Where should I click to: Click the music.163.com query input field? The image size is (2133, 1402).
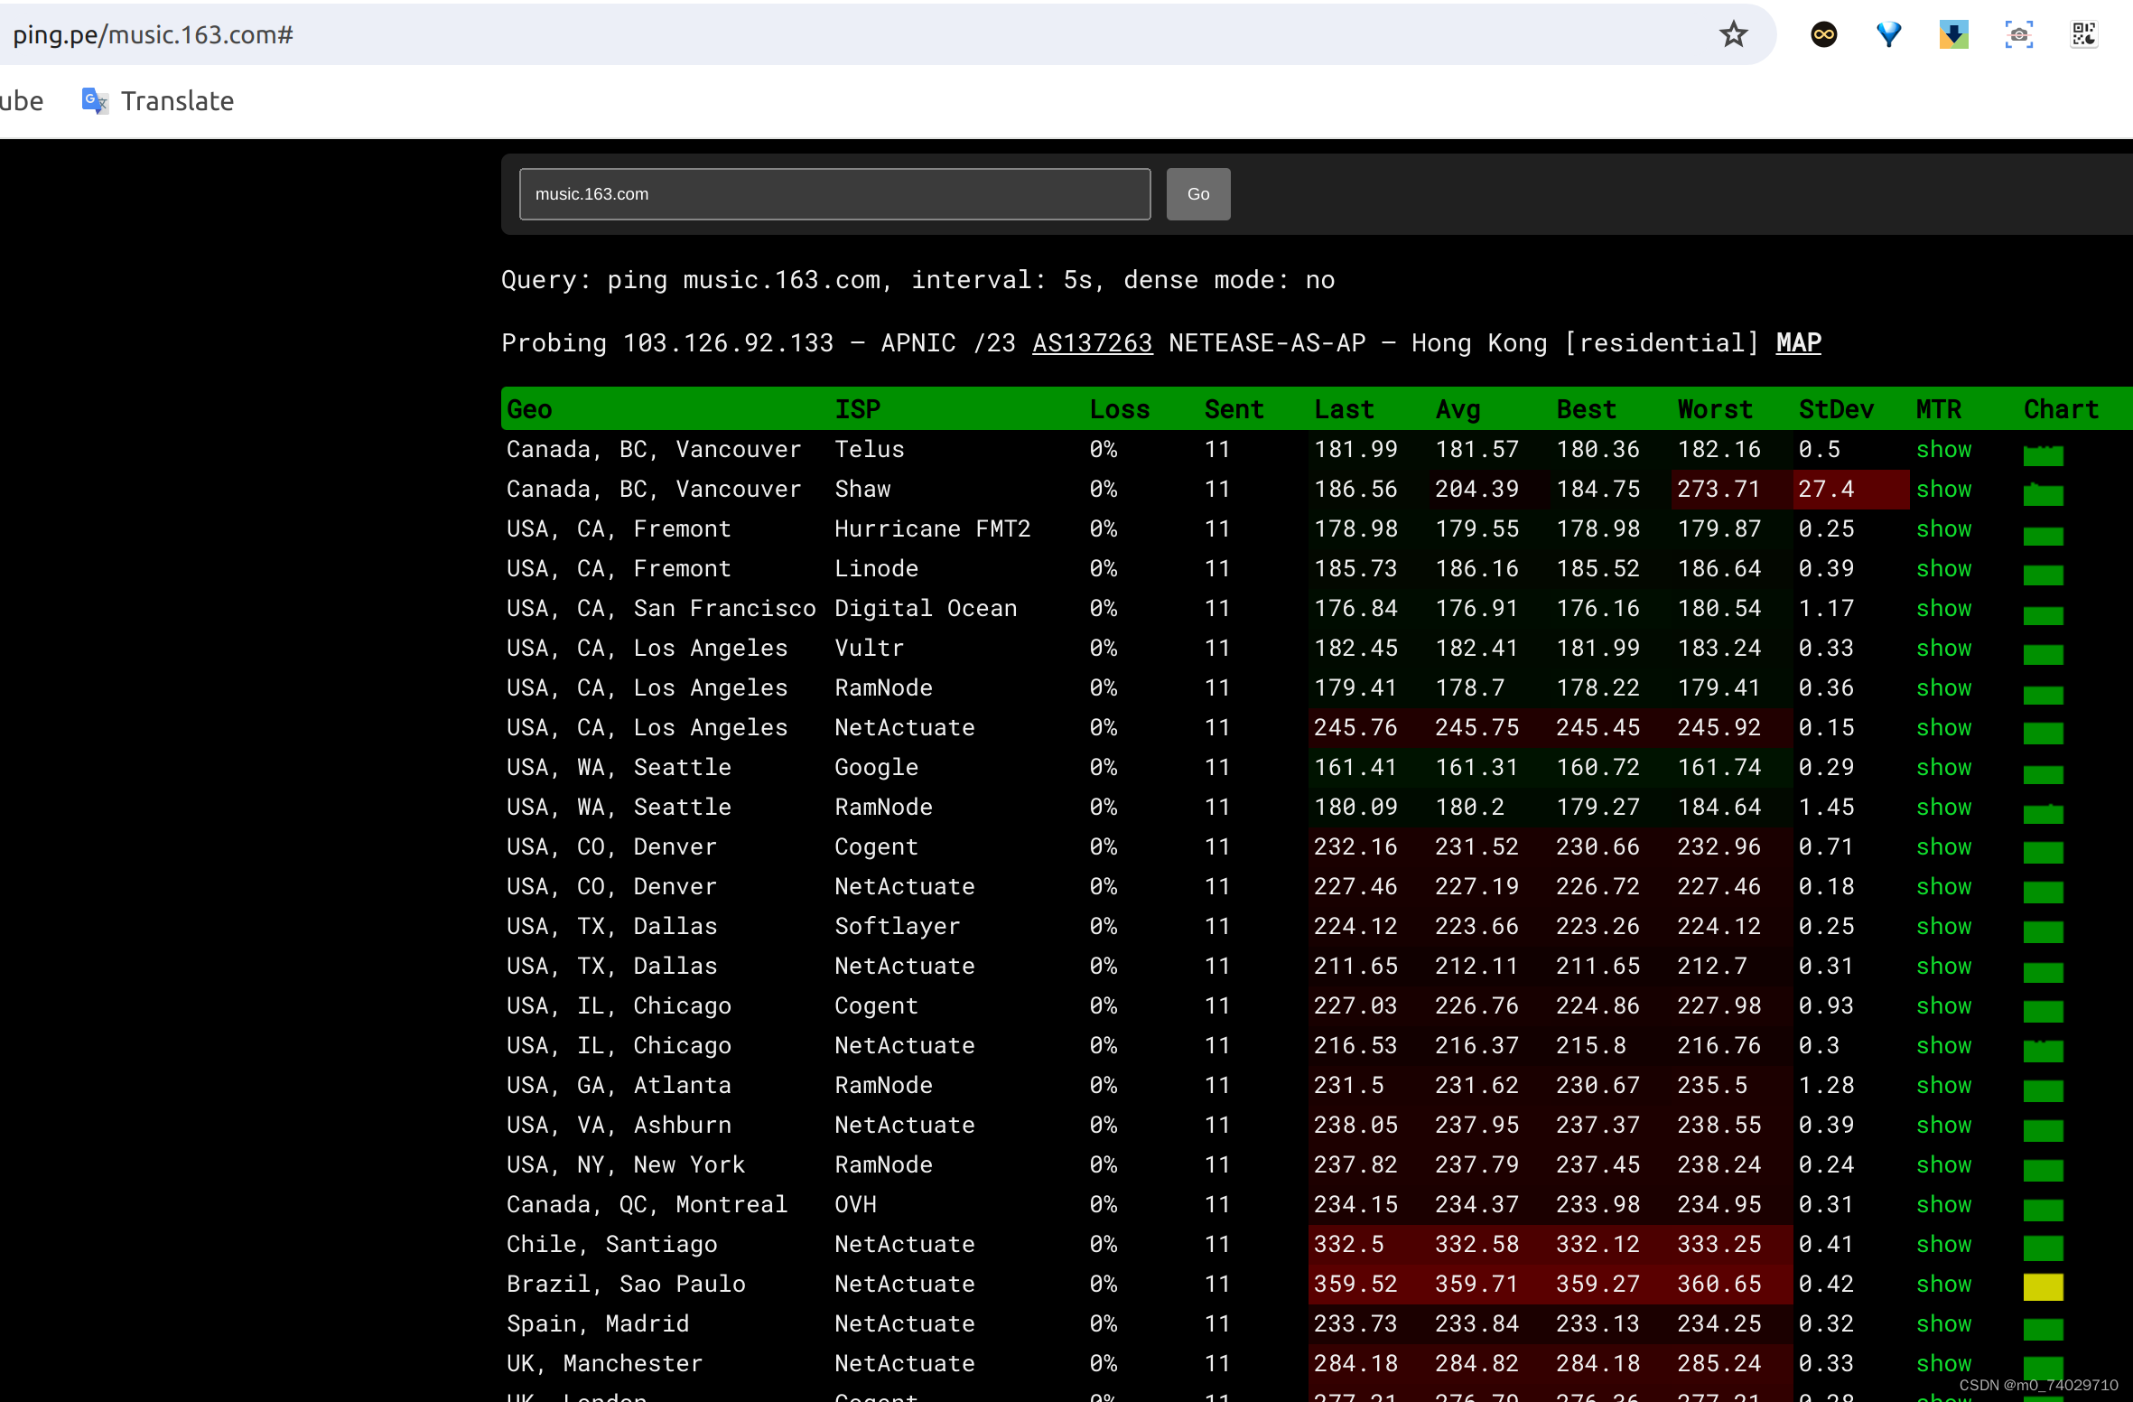click(x=834, y=194)
